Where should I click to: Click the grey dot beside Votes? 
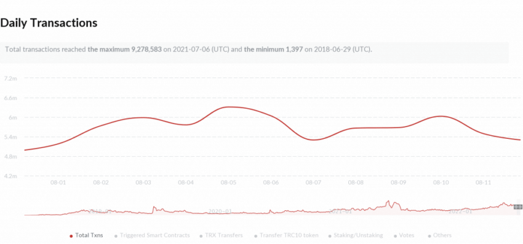396,236
